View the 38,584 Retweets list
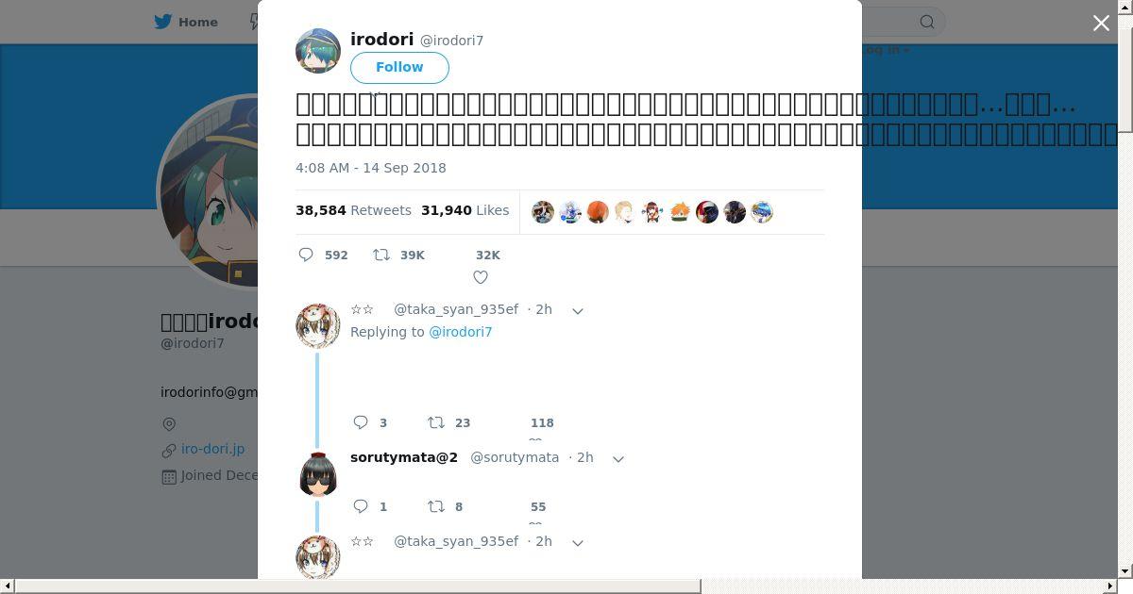 [355, 210]
